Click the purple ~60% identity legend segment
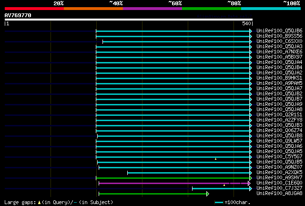The height and width of the screenshot is (206, 305). pyautogui.click(x=152, y=9)
